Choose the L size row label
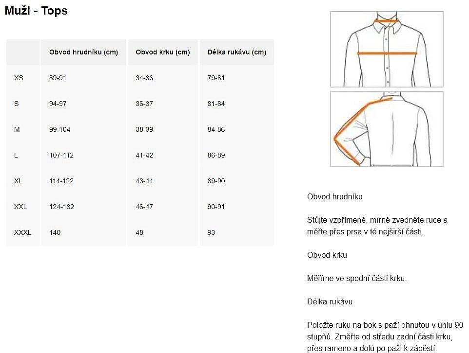The image size is (469, 353). coord(16,155)
